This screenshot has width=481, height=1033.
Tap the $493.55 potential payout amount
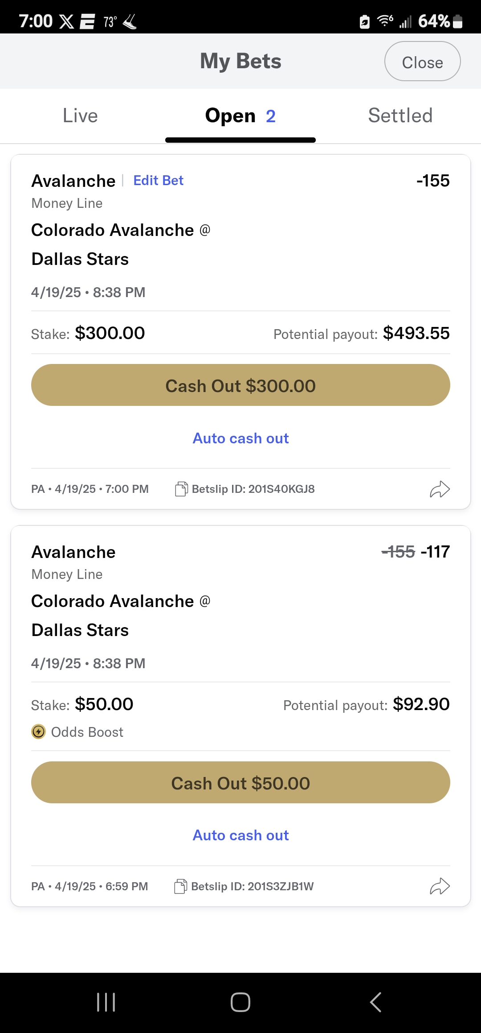416,333
